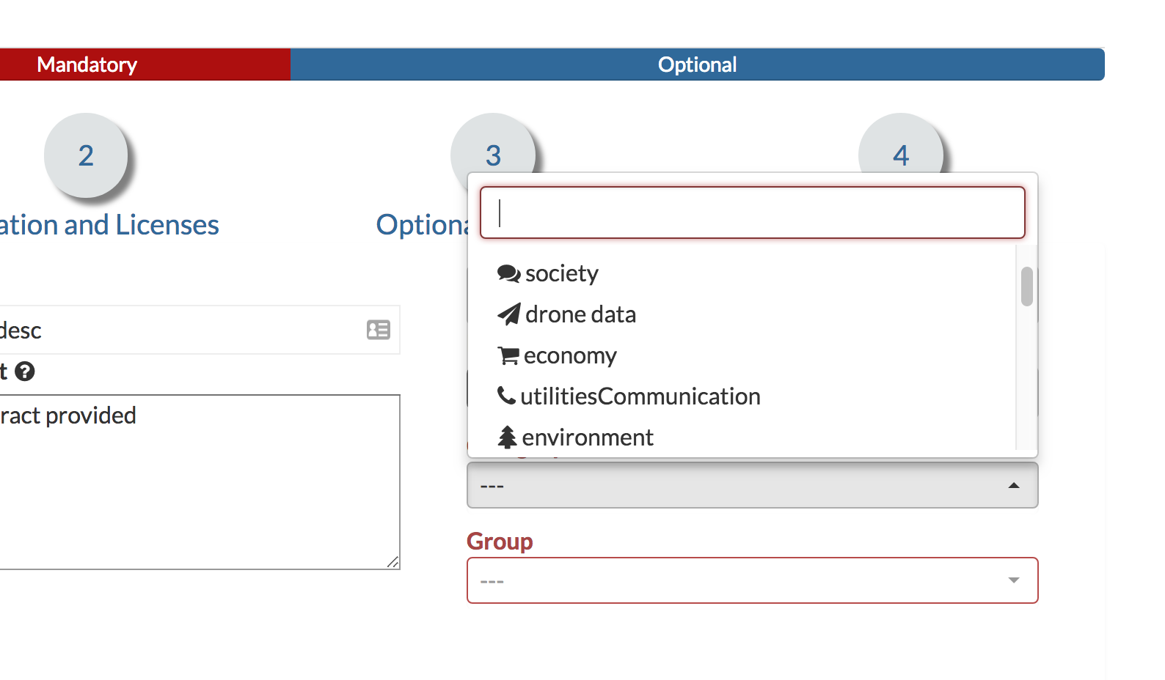This screenshot has height=680, width=1165.
Task: Click the dropdown list scrollbar thumb
Action: point(1027,287)
